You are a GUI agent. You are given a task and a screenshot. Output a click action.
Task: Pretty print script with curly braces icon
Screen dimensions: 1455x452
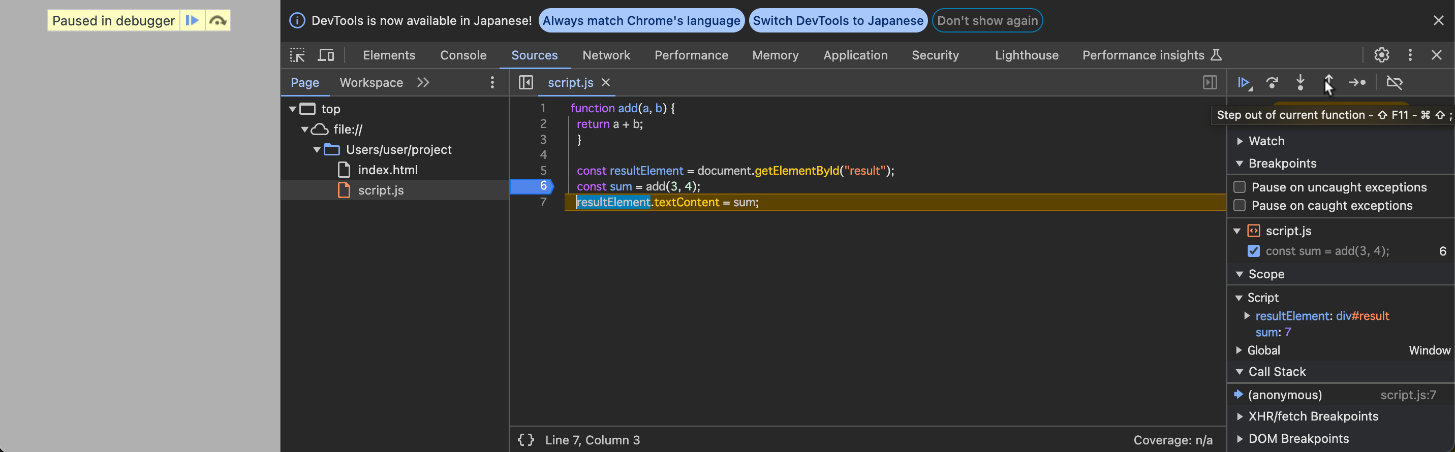pos(525,440)
